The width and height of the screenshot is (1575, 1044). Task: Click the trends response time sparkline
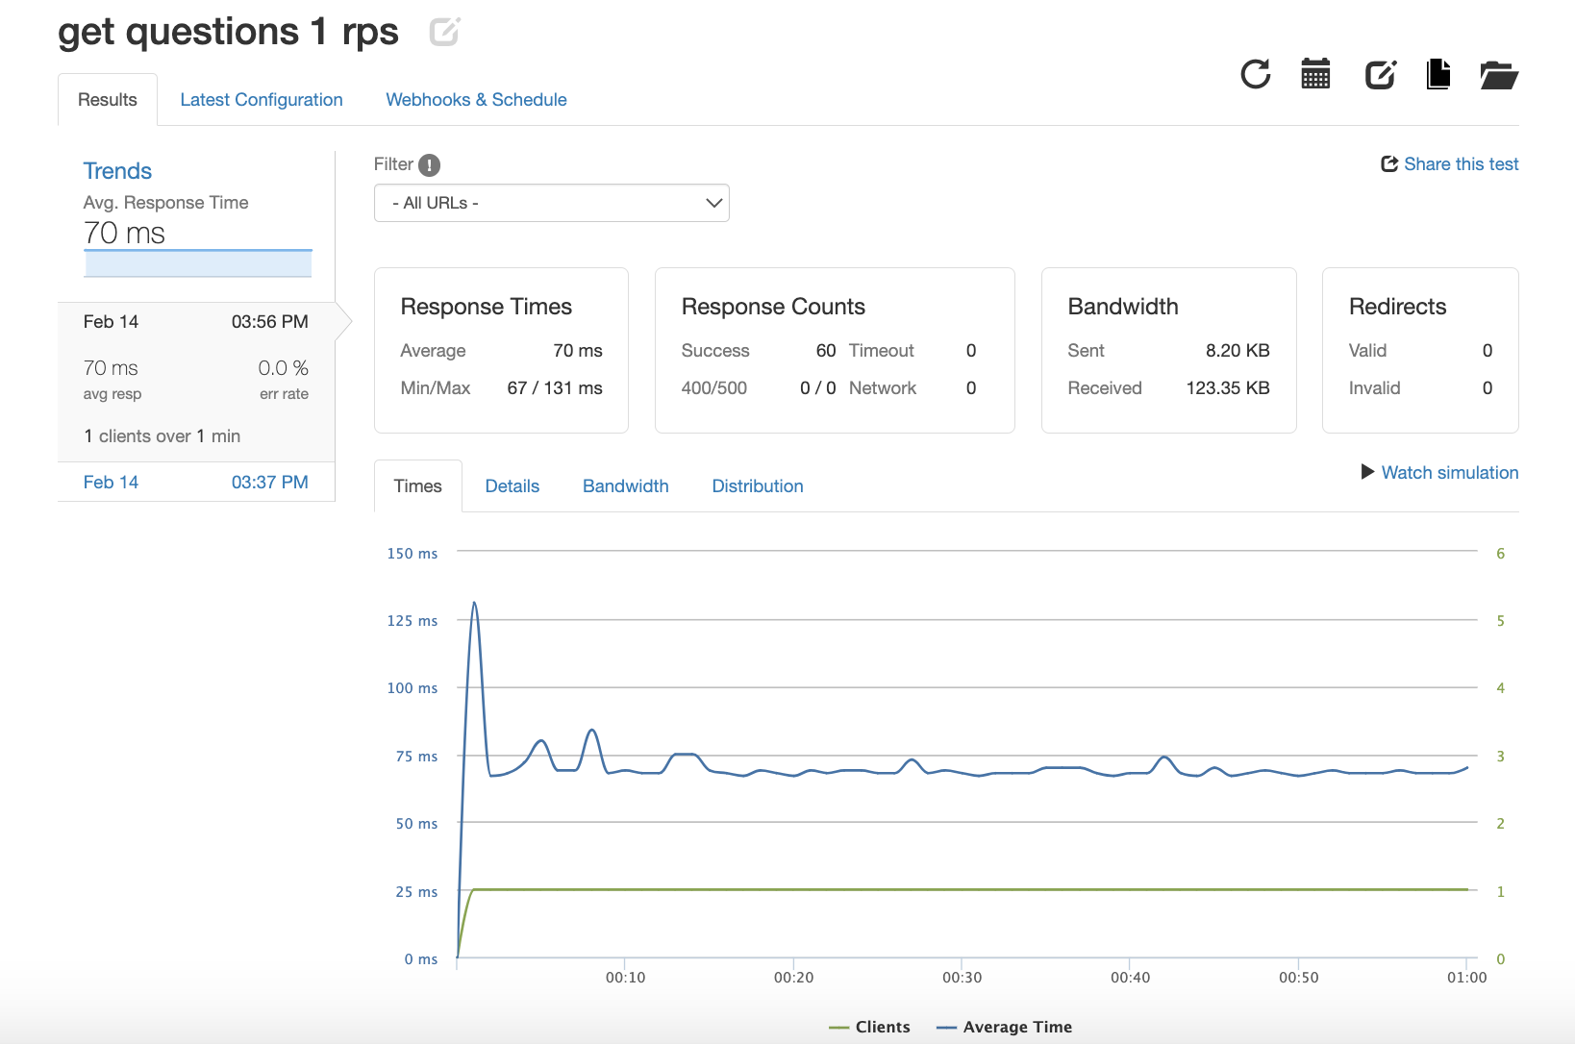pyautogui.click(x=198, y=263)
